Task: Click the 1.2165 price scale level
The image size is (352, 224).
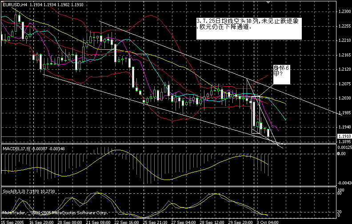Action: [344, 55]
